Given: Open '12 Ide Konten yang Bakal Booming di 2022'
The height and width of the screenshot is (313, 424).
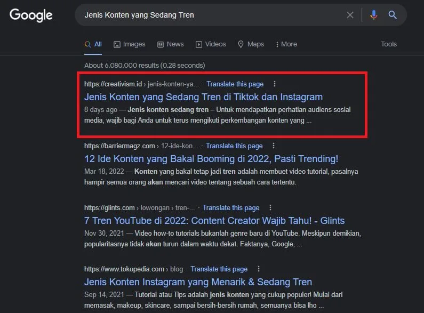Looking at the screenshot, I should tap(211, 159).
